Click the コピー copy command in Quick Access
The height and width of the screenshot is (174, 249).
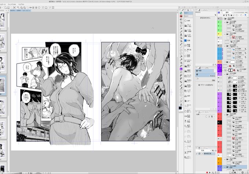click(188, 101)
